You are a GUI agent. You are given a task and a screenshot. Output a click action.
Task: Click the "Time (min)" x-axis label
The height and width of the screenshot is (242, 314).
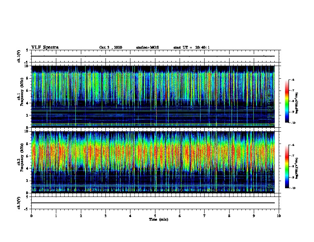pyautogui.click(x=159, y=219)
